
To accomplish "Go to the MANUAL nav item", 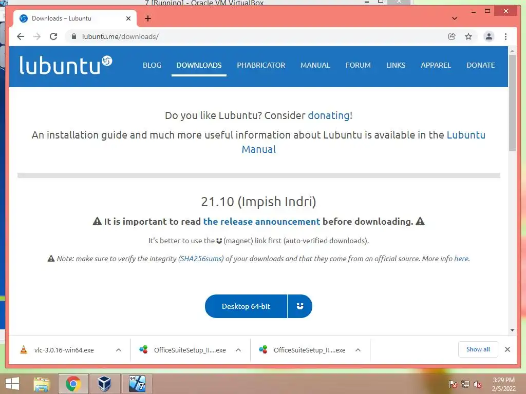I will 315,65.
